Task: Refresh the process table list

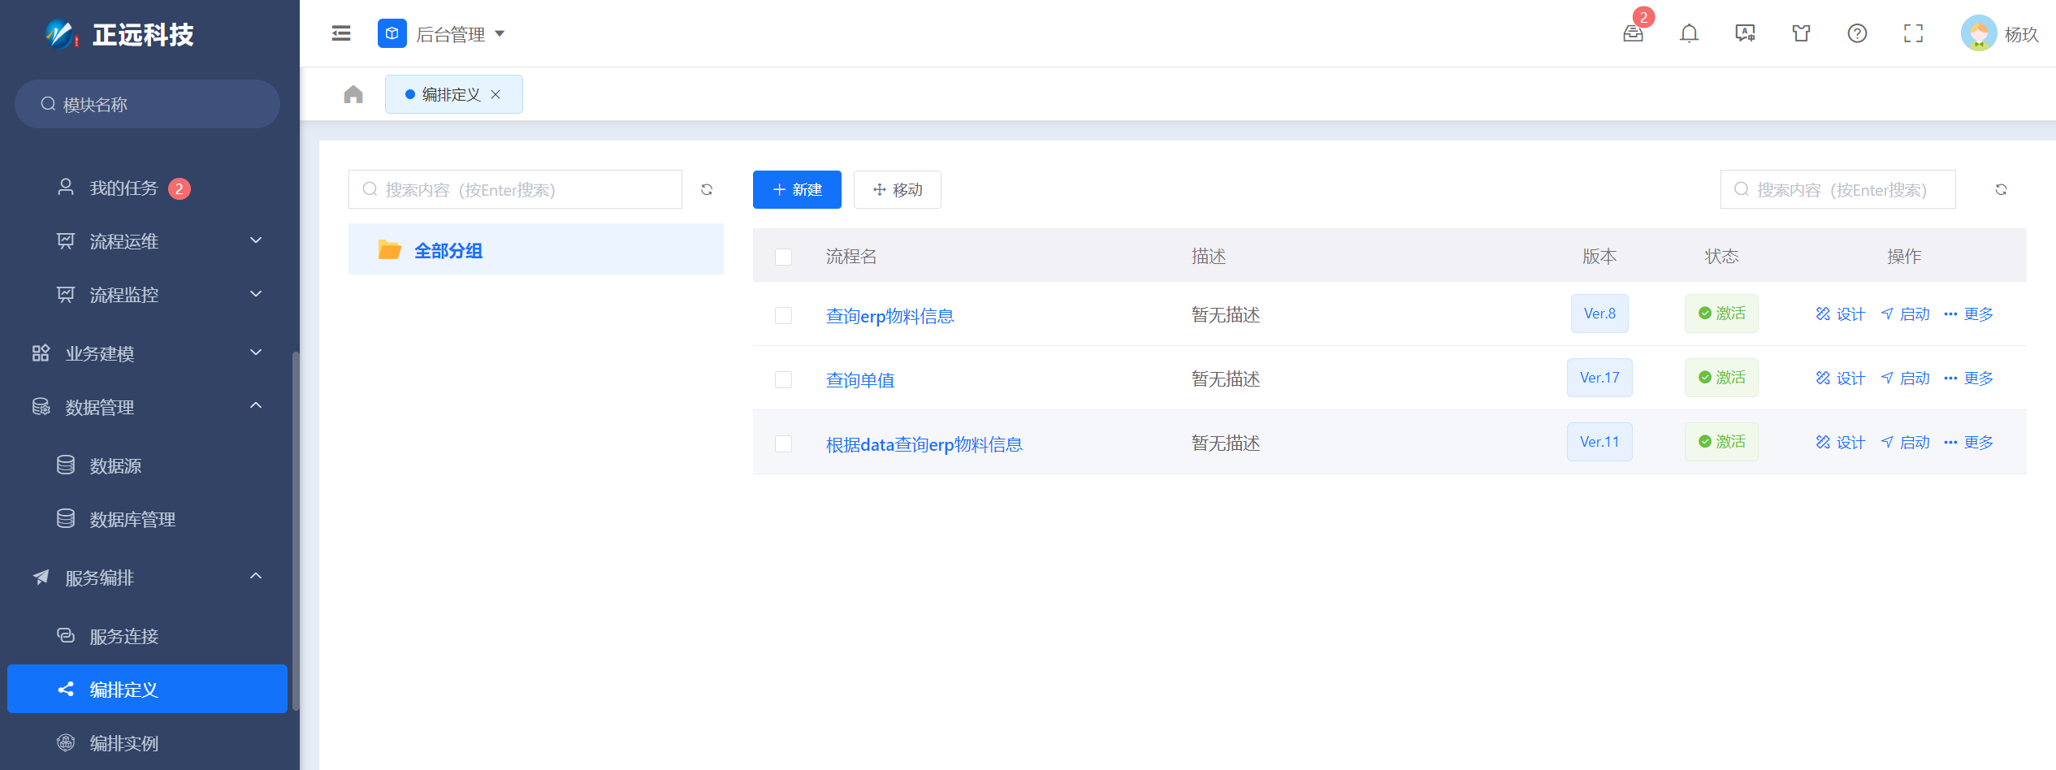Action: click(2001, 189)
